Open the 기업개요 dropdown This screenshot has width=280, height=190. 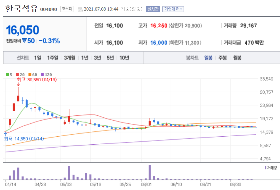(x=173, y=9)
